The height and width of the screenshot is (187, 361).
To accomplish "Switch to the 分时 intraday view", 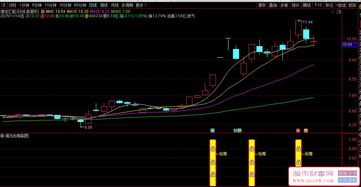I will coord(12,5).
